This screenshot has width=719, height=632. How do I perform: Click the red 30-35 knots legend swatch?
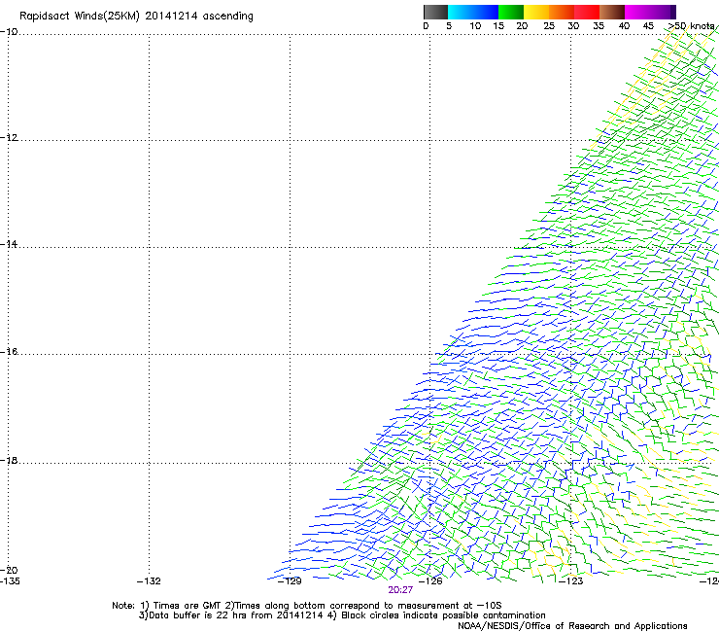(587, 12)
